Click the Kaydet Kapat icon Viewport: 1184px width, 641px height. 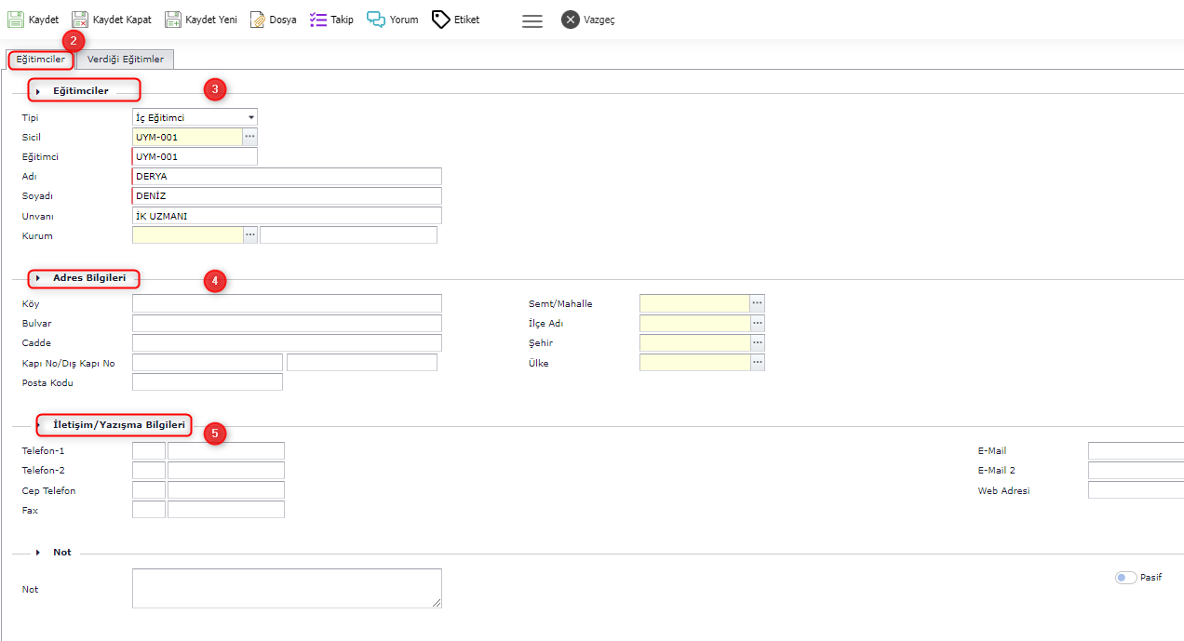(x=80, y=20)
